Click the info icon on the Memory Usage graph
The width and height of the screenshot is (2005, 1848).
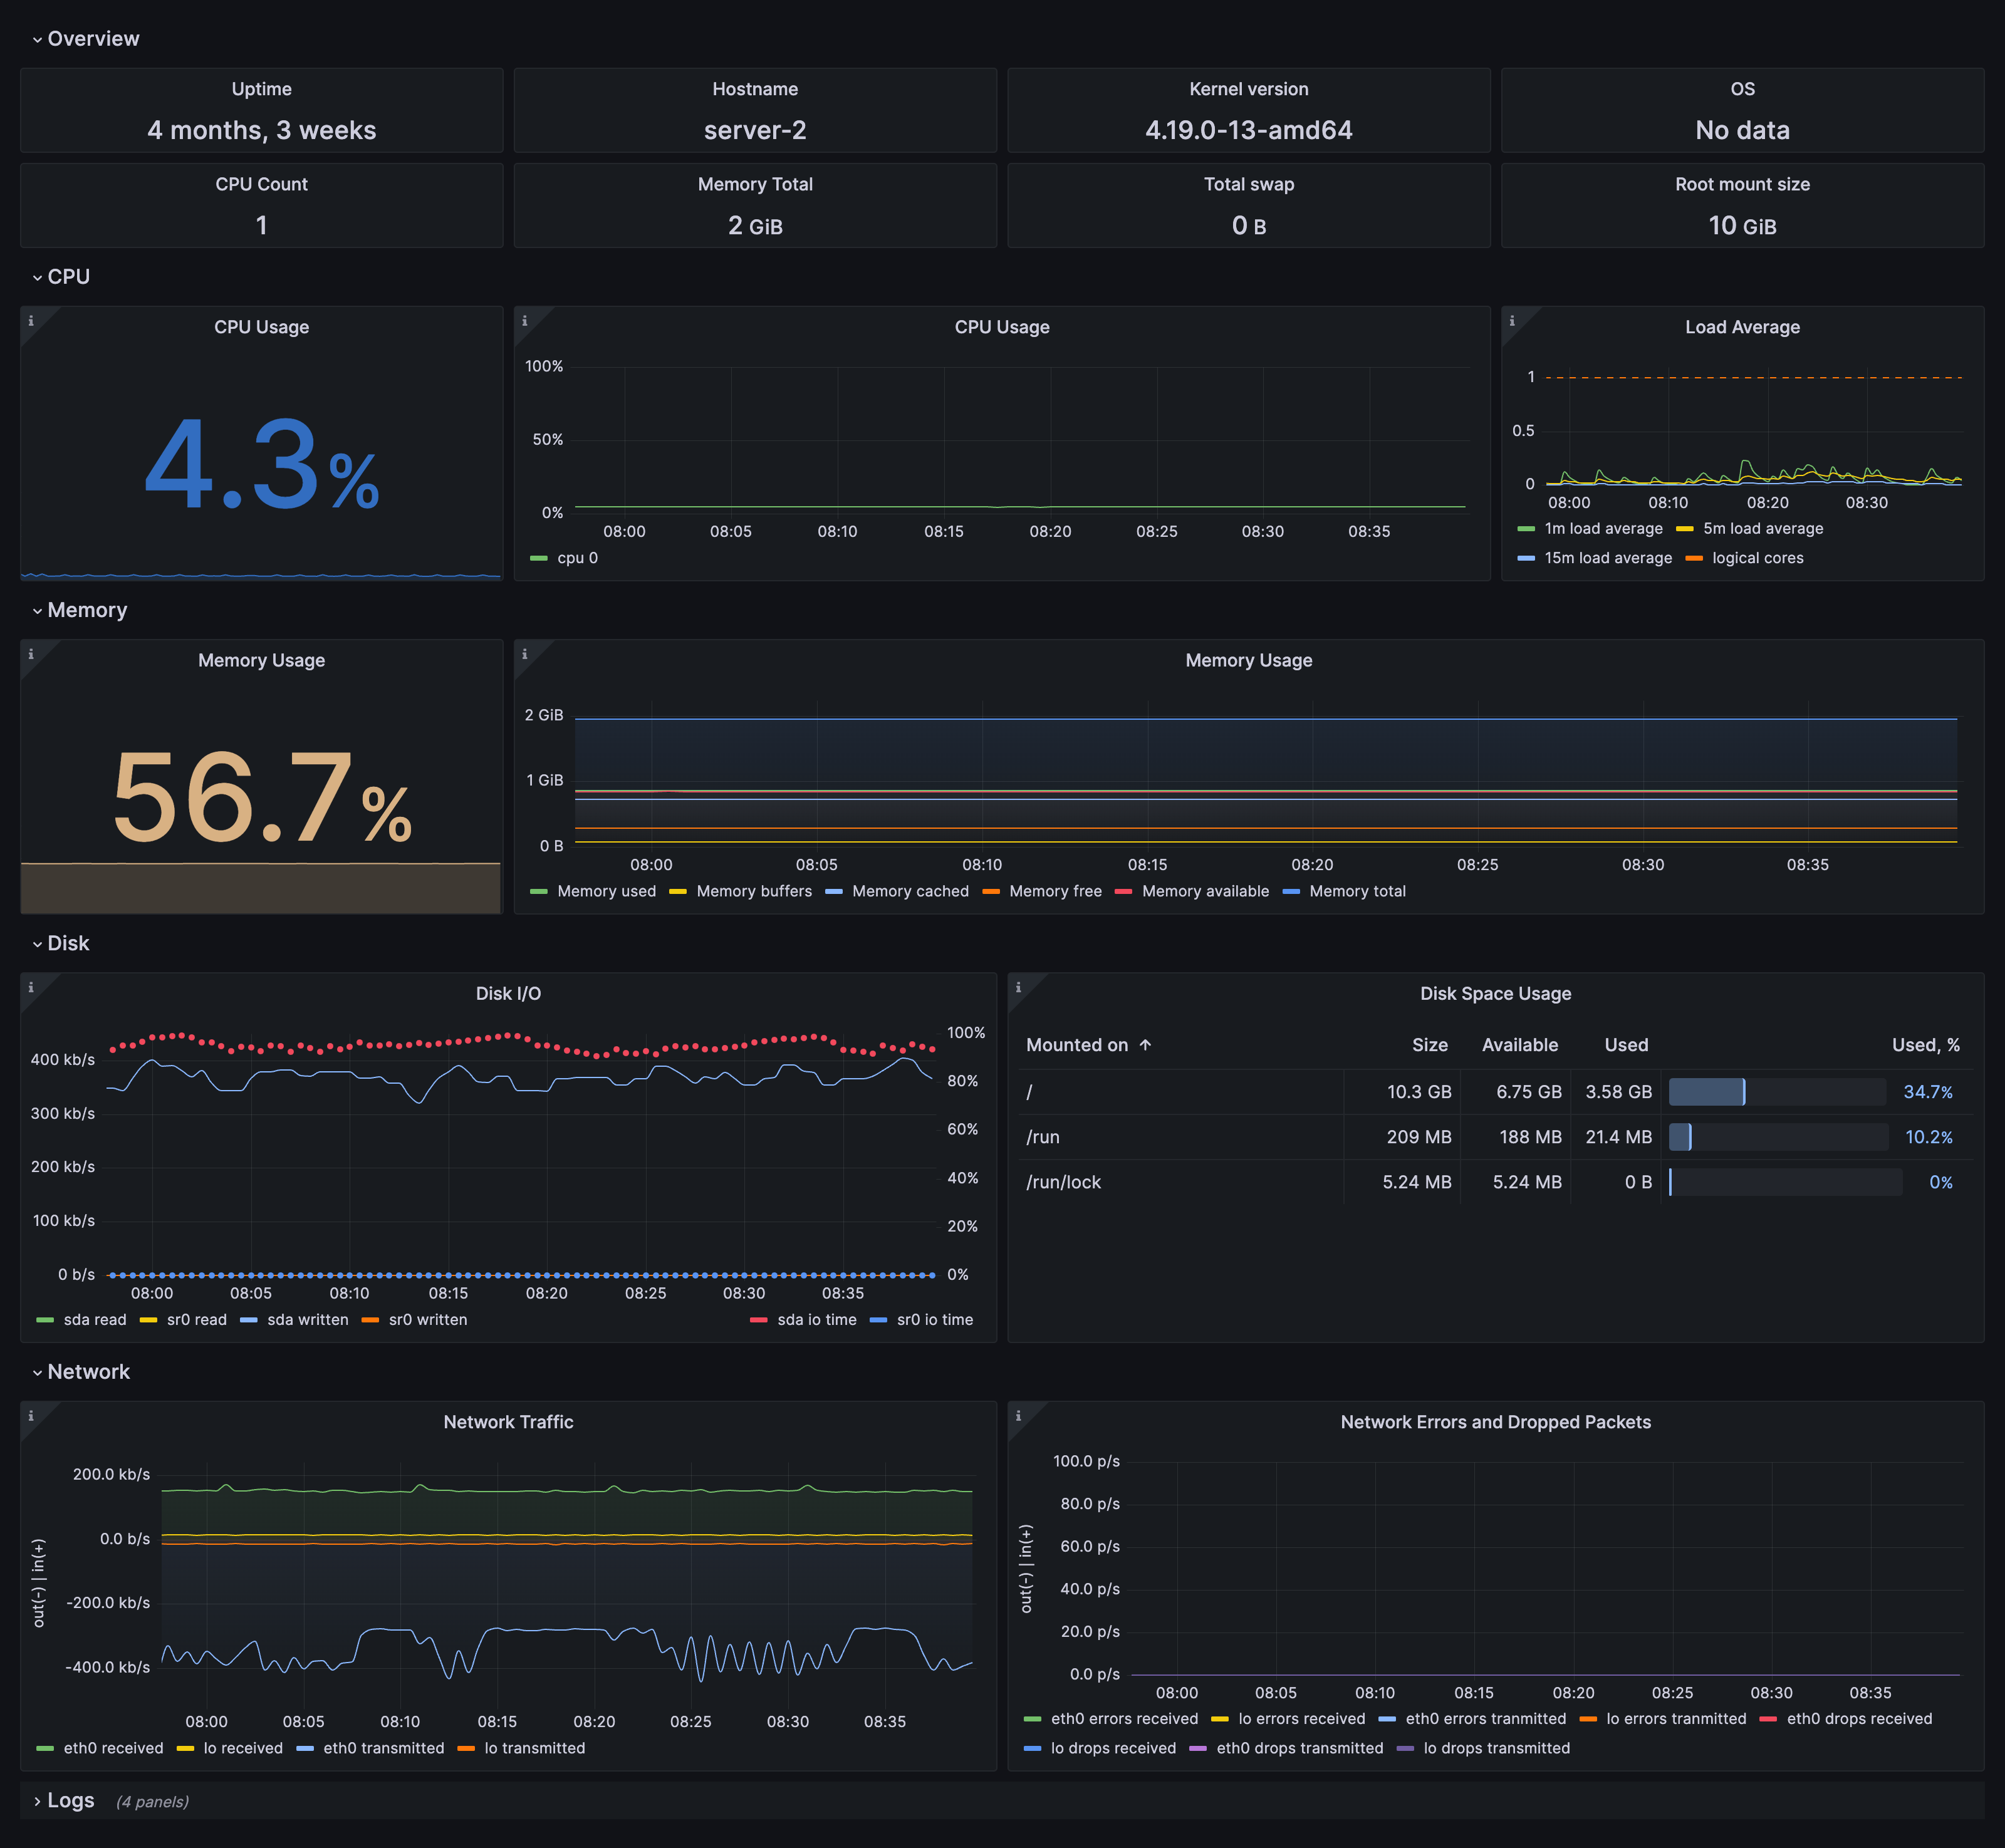(x=525, y=653)
